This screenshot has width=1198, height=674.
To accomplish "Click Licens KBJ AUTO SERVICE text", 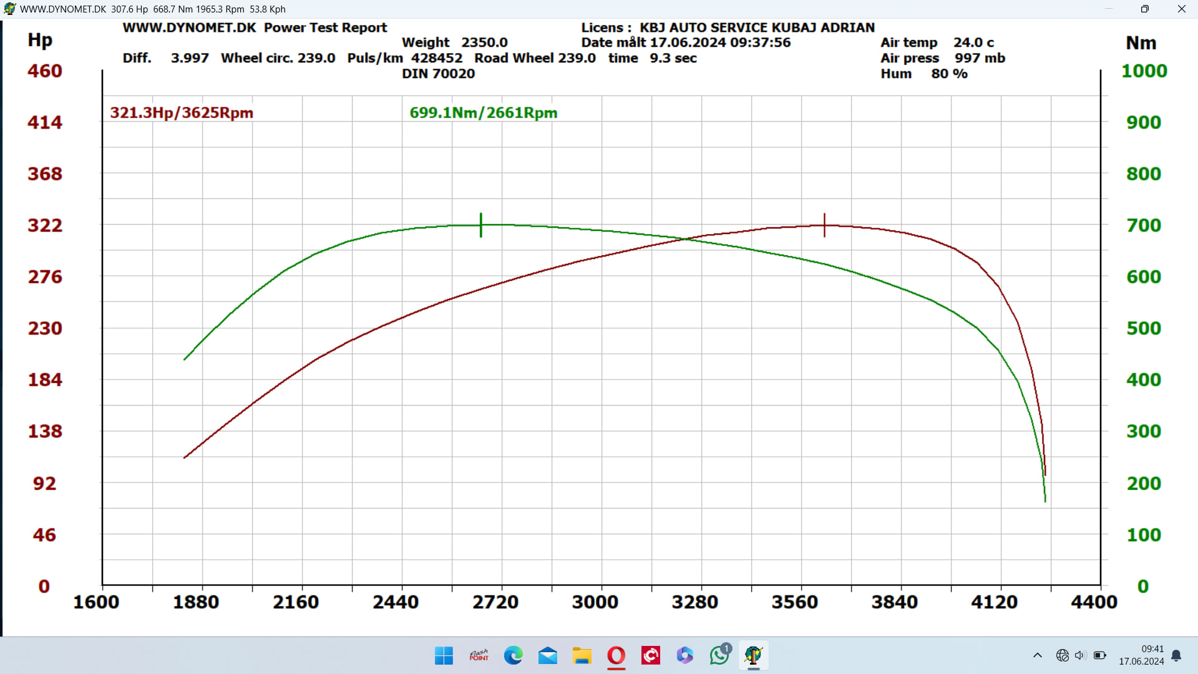I will point(728,27).
